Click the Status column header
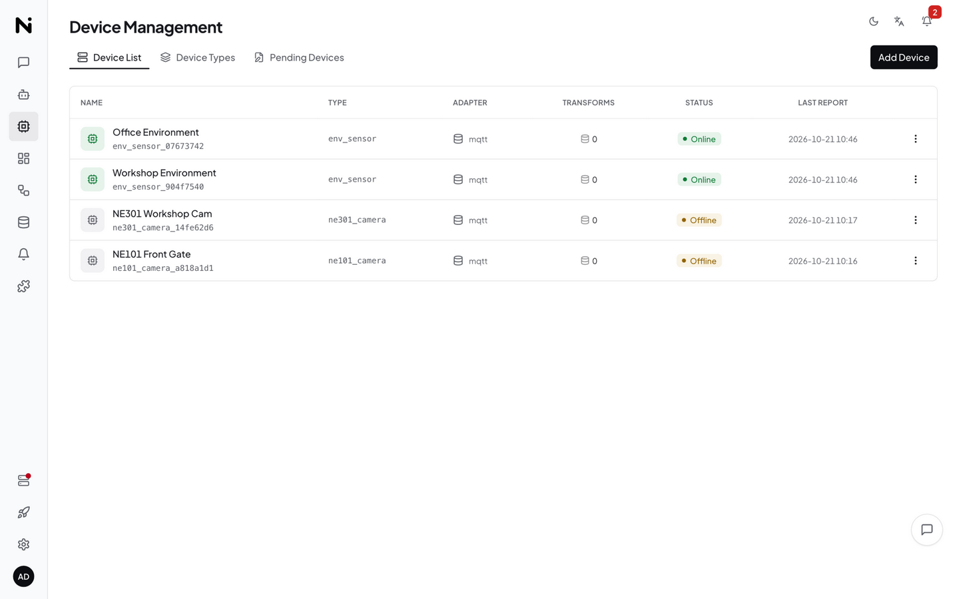This screenshot has height=599, width=959. (x=699, y=102)
